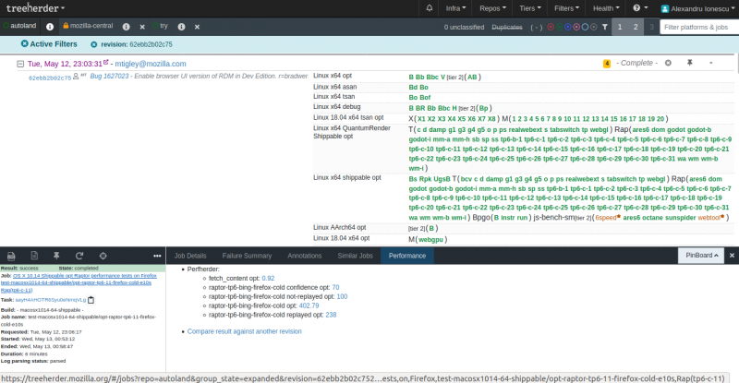Click the author person icon beside revision

pos(76,77)
